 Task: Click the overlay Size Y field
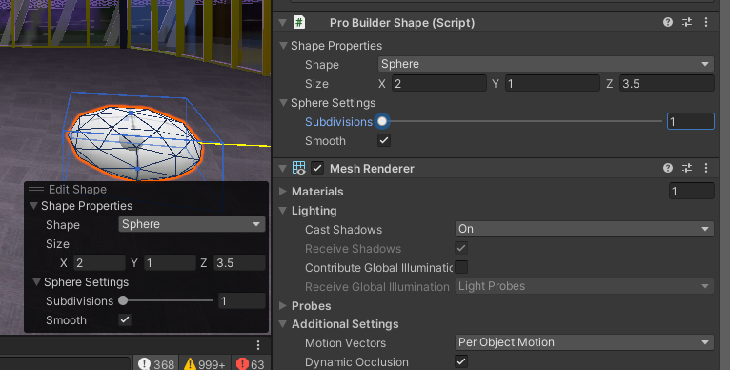coord(170,263)
